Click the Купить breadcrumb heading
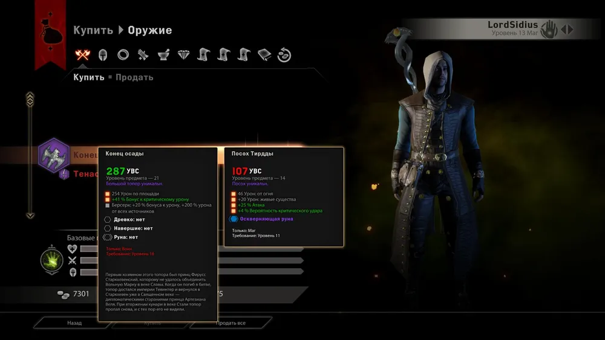The width and height of the screenshot is (605, 340). [x=93, y=30]
